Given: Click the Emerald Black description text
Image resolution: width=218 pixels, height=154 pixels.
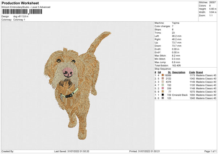Looking at the screenshot, I should click(180, 95).
